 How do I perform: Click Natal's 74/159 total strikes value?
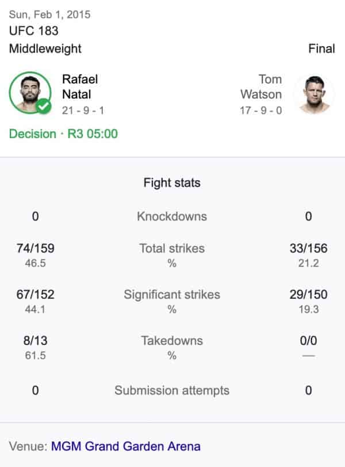pos(36,248)
